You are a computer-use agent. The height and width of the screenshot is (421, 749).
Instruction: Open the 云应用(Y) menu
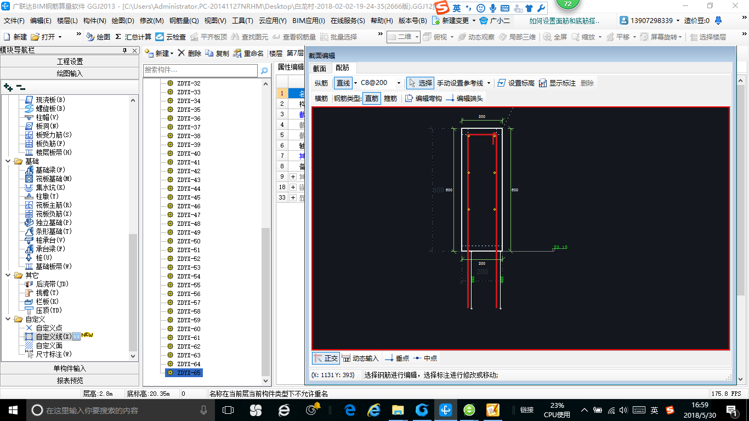(273, 21)
